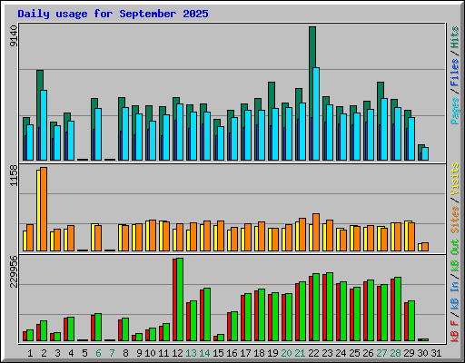
Task: Click day label 23 on the x-axis
Action: (327, 353)
